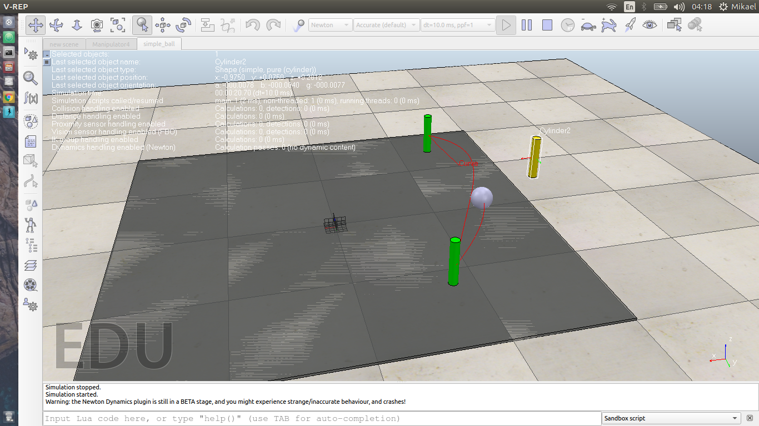Open the dt=10.0 ms time step dropdown
759x426 pixels.
(458, 24)
